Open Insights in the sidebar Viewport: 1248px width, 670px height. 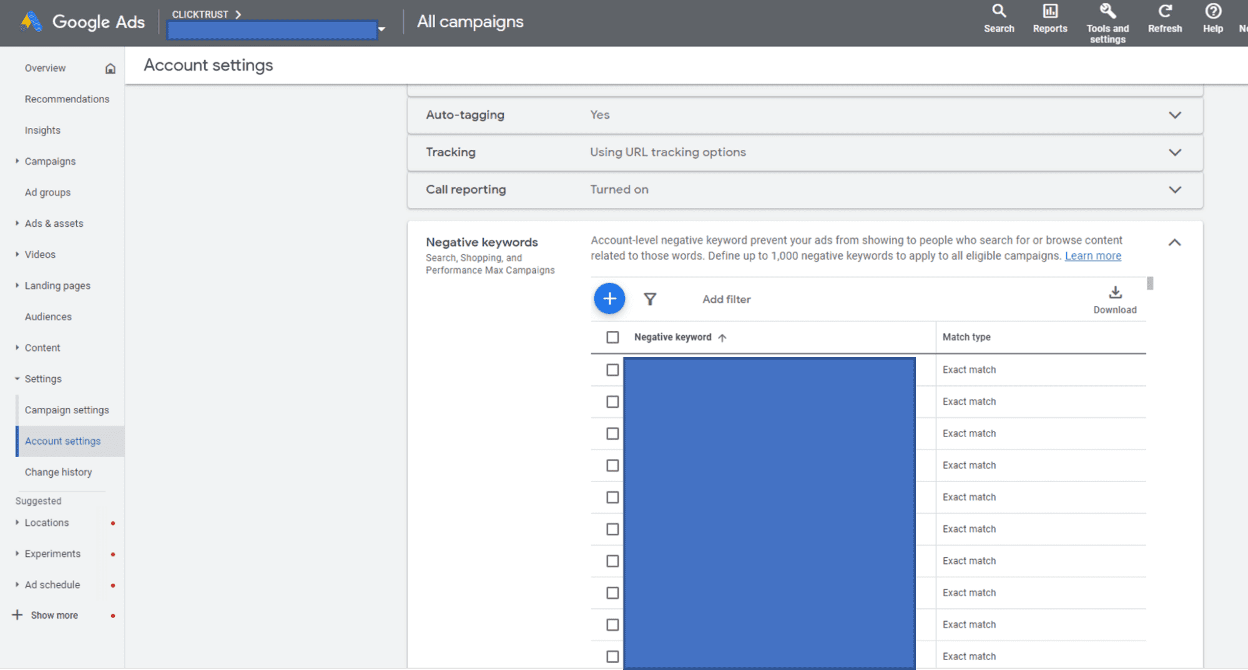click(x=42, y=131)
